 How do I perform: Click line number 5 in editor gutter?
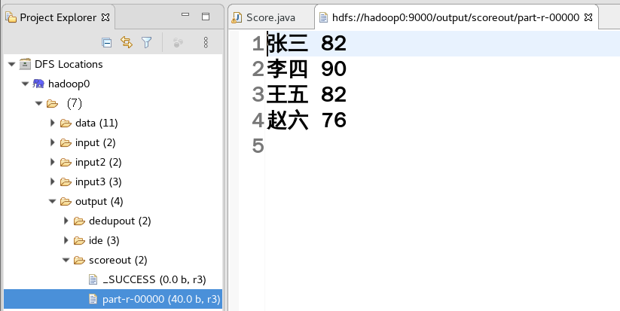(258, 146)
